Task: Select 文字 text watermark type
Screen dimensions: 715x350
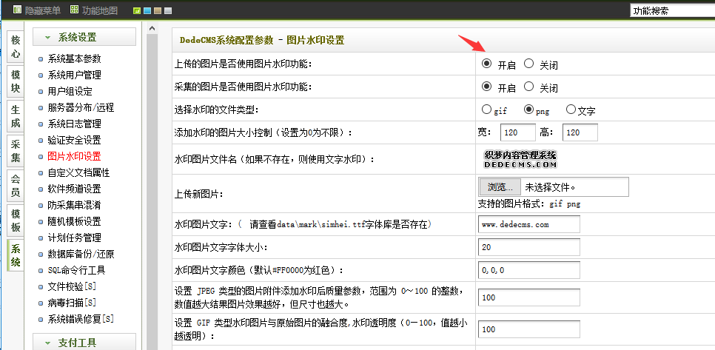Action: coord(571,110)
